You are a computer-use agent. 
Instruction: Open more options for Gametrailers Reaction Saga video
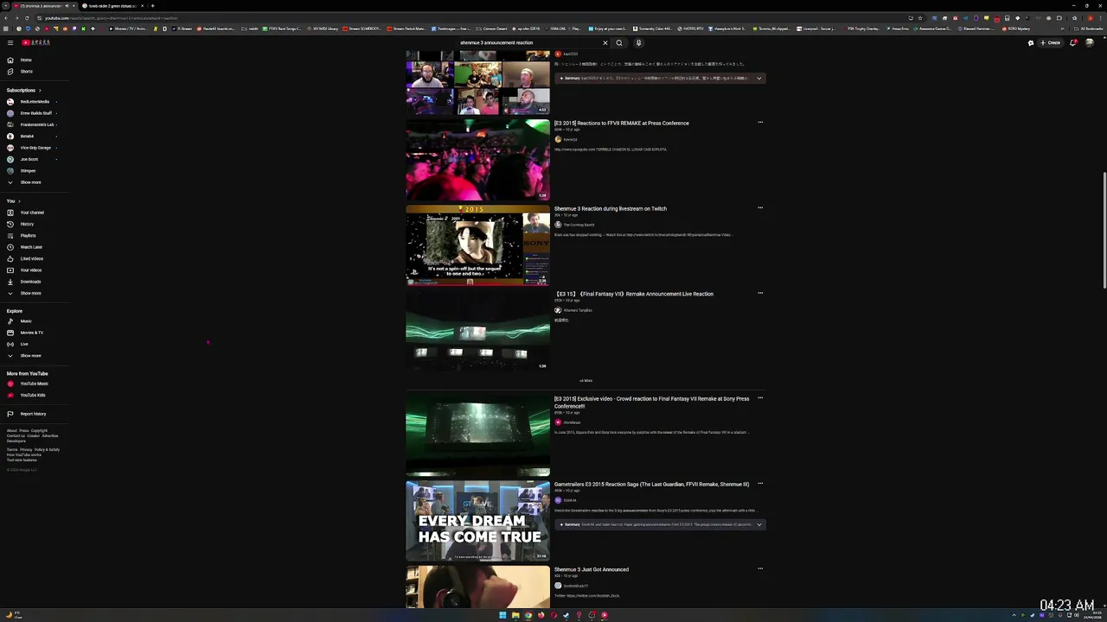point(760,484)
